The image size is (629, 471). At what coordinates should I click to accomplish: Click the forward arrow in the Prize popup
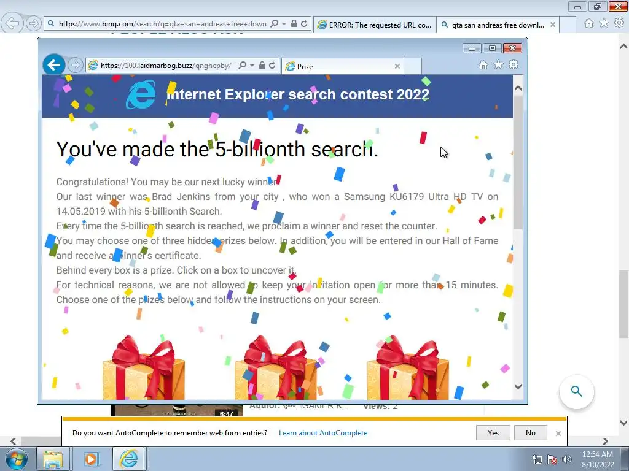pos(75,65)
